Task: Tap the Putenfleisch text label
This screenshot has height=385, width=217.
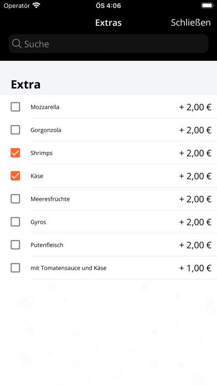Action: (x=47, y=245)
